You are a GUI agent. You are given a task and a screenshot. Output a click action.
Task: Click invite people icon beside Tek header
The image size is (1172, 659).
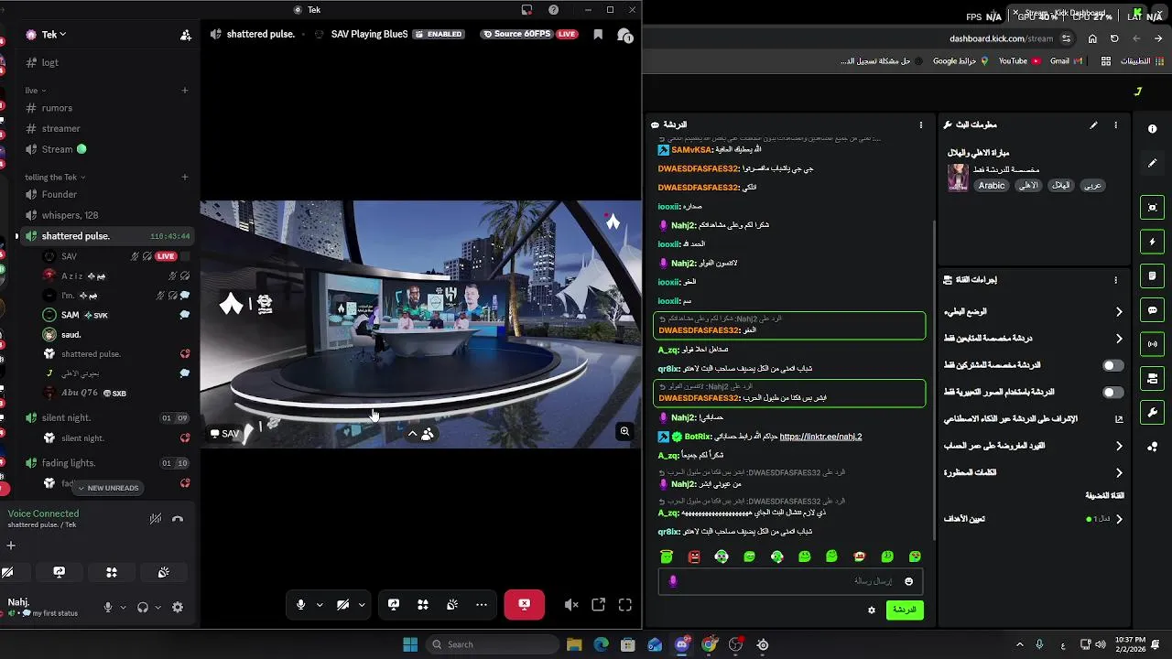186,35
